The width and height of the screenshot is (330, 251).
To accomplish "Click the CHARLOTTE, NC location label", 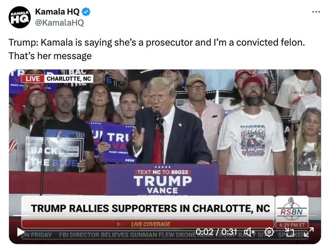I will tap(69, 78).
